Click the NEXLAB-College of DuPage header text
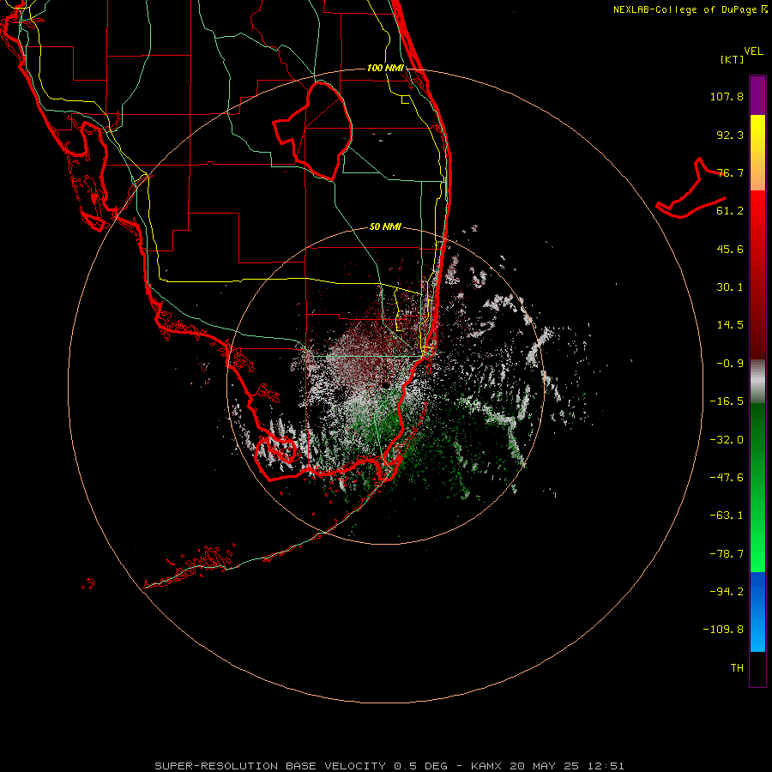This screenshot has height=772, width=772. [691, 9]
